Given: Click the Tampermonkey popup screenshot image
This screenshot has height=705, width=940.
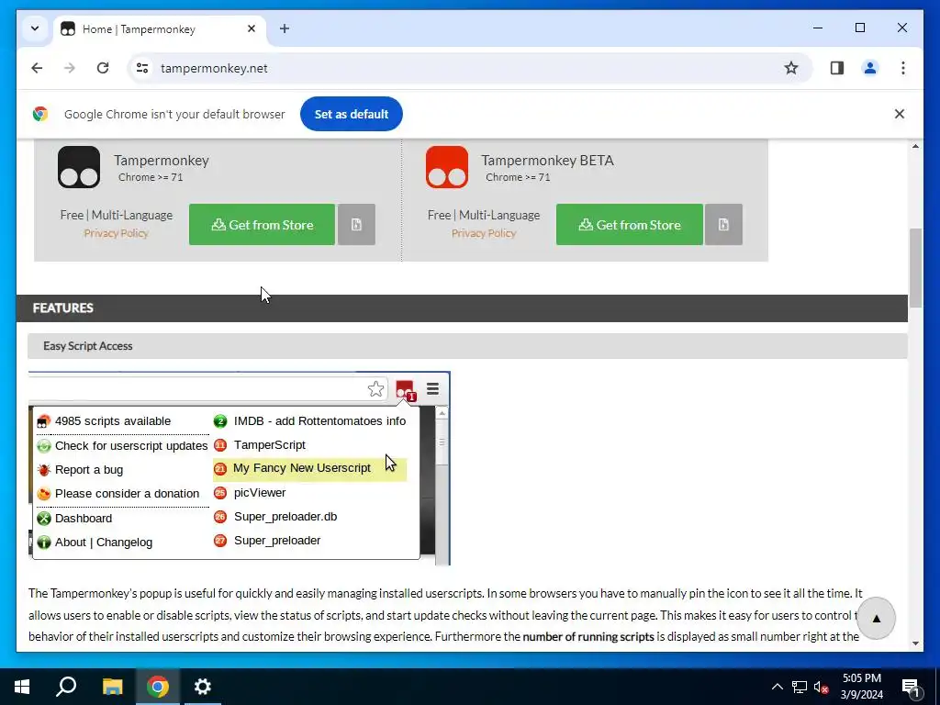Looking at the screenshot, I should click(240, 468).
